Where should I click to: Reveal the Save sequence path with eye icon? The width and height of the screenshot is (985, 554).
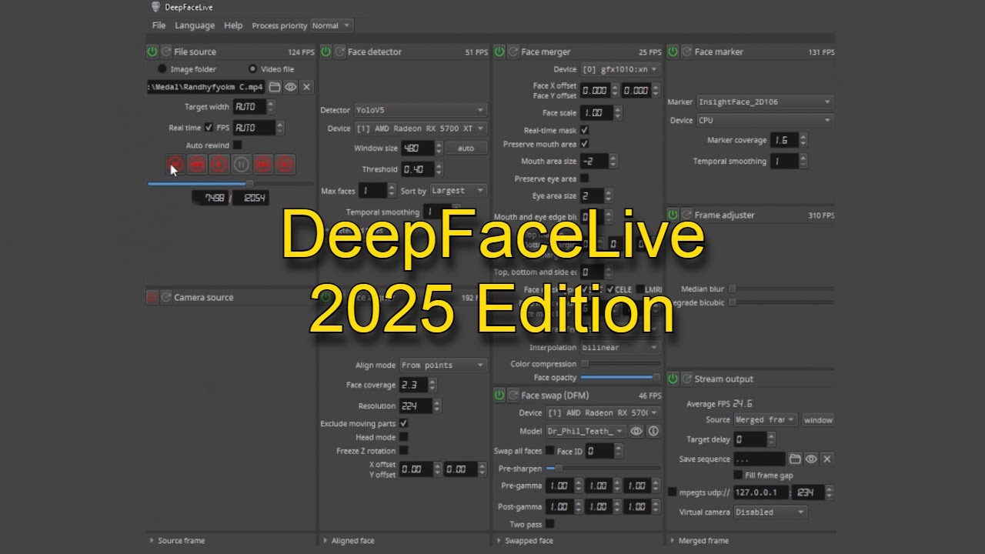point(811,459)
